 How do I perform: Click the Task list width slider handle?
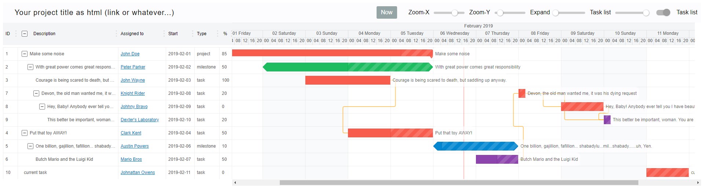point(646,13)
